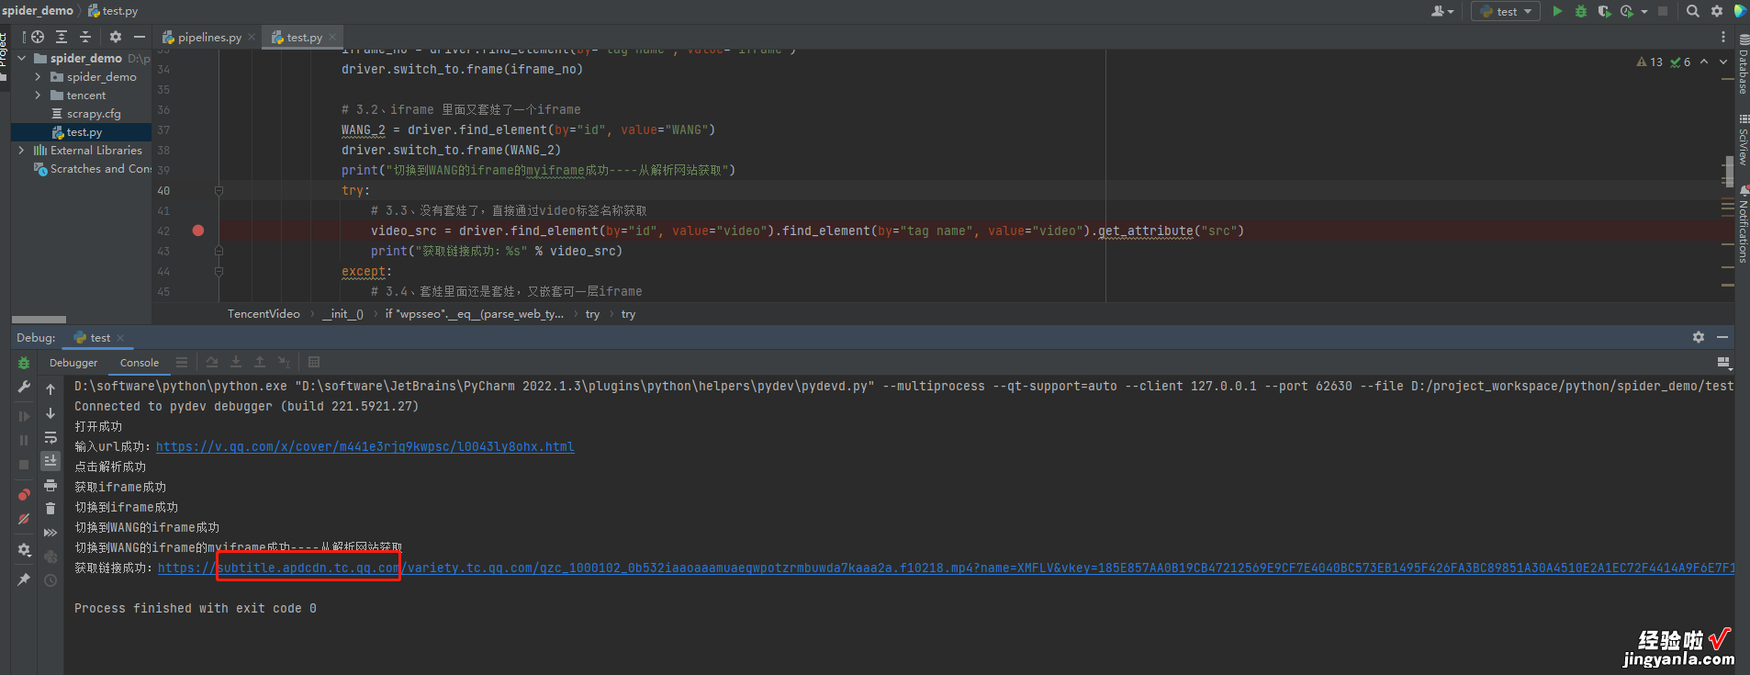
Task: Start debugging with the toolbar bug icon
Action: (x=1581, y=11)
